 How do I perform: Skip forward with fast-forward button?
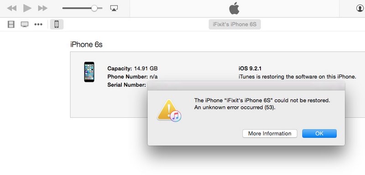coord(43,8)
